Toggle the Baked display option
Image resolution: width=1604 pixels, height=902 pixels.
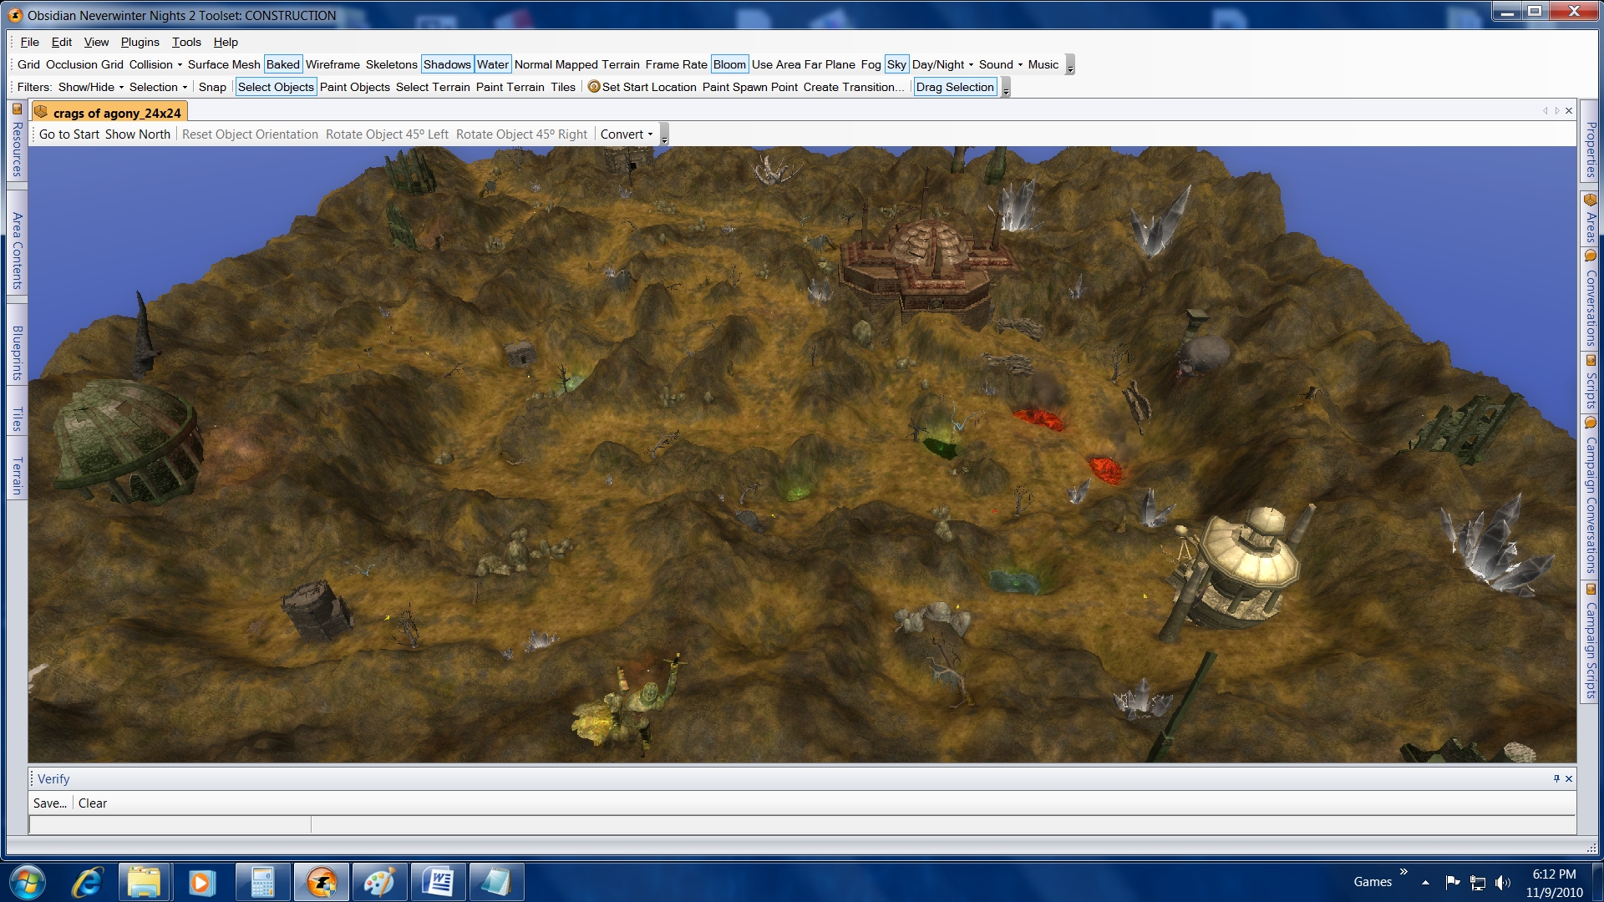point(282,64)
